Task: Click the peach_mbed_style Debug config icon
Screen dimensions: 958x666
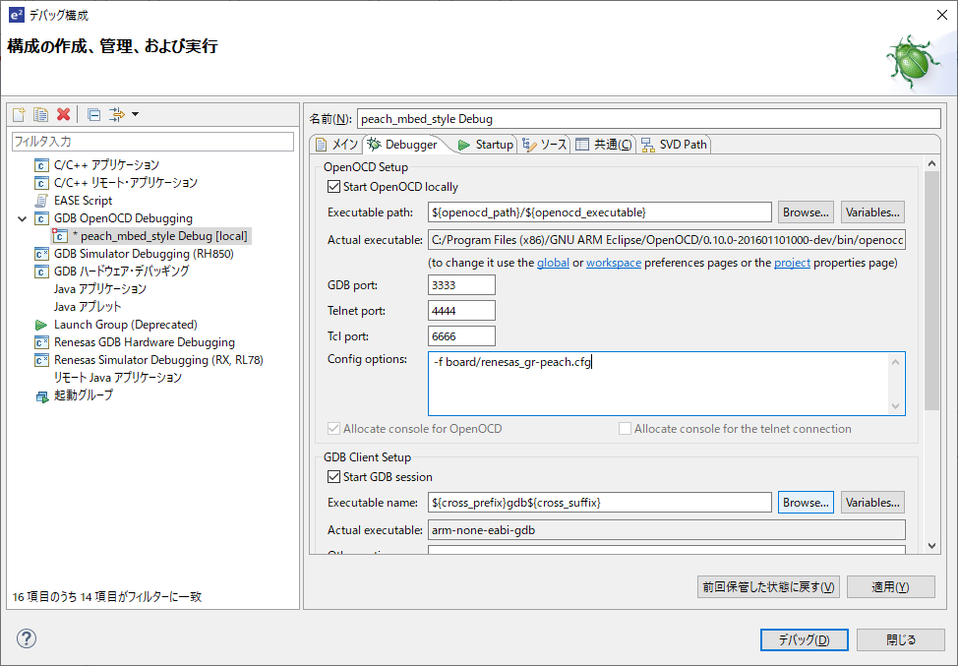Action: 60,236
